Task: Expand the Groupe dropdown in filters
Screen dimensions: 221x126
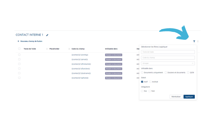Action: point(168,63)
